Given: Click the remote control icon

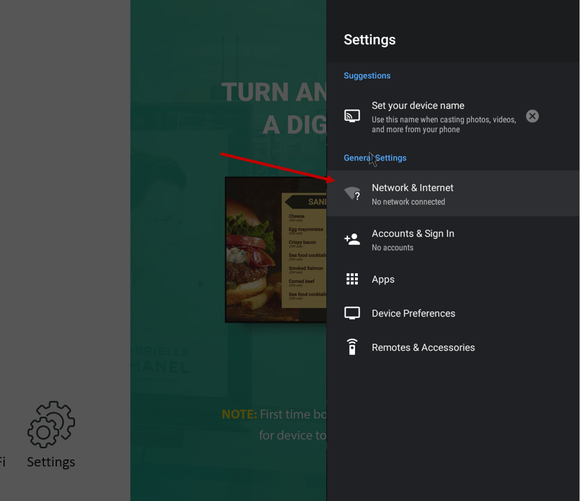Looking at the screenshot, I should click(352, 347).
